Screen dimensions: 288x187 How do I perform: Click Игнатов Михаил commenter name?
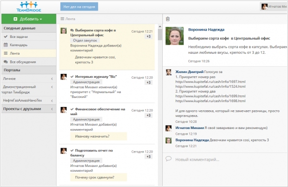[x=190, y=128]
